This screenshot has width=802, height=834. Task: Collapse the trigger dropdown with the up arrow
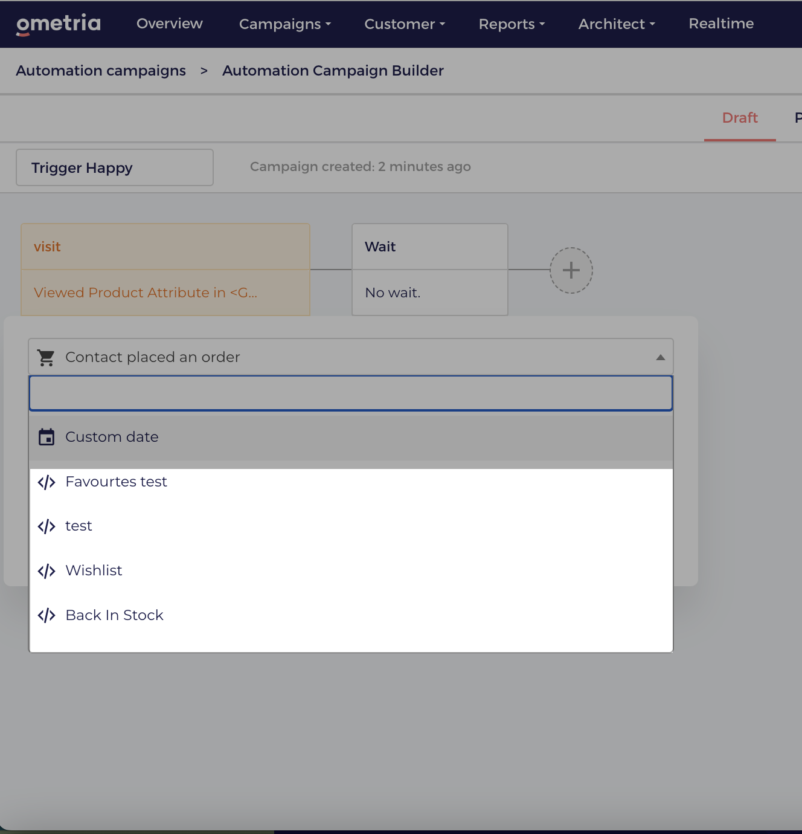661,358
